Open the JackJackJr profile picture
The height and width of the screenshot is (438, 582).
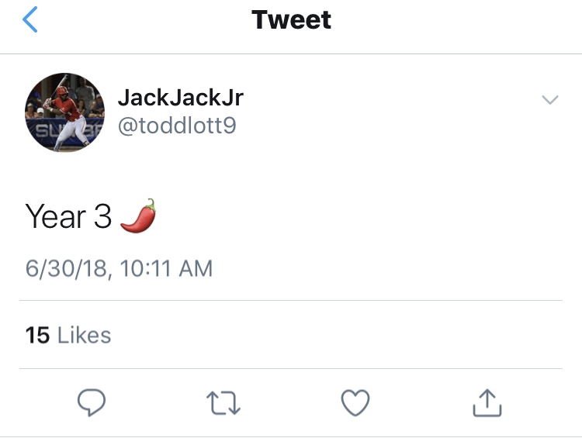pos(64,112)
